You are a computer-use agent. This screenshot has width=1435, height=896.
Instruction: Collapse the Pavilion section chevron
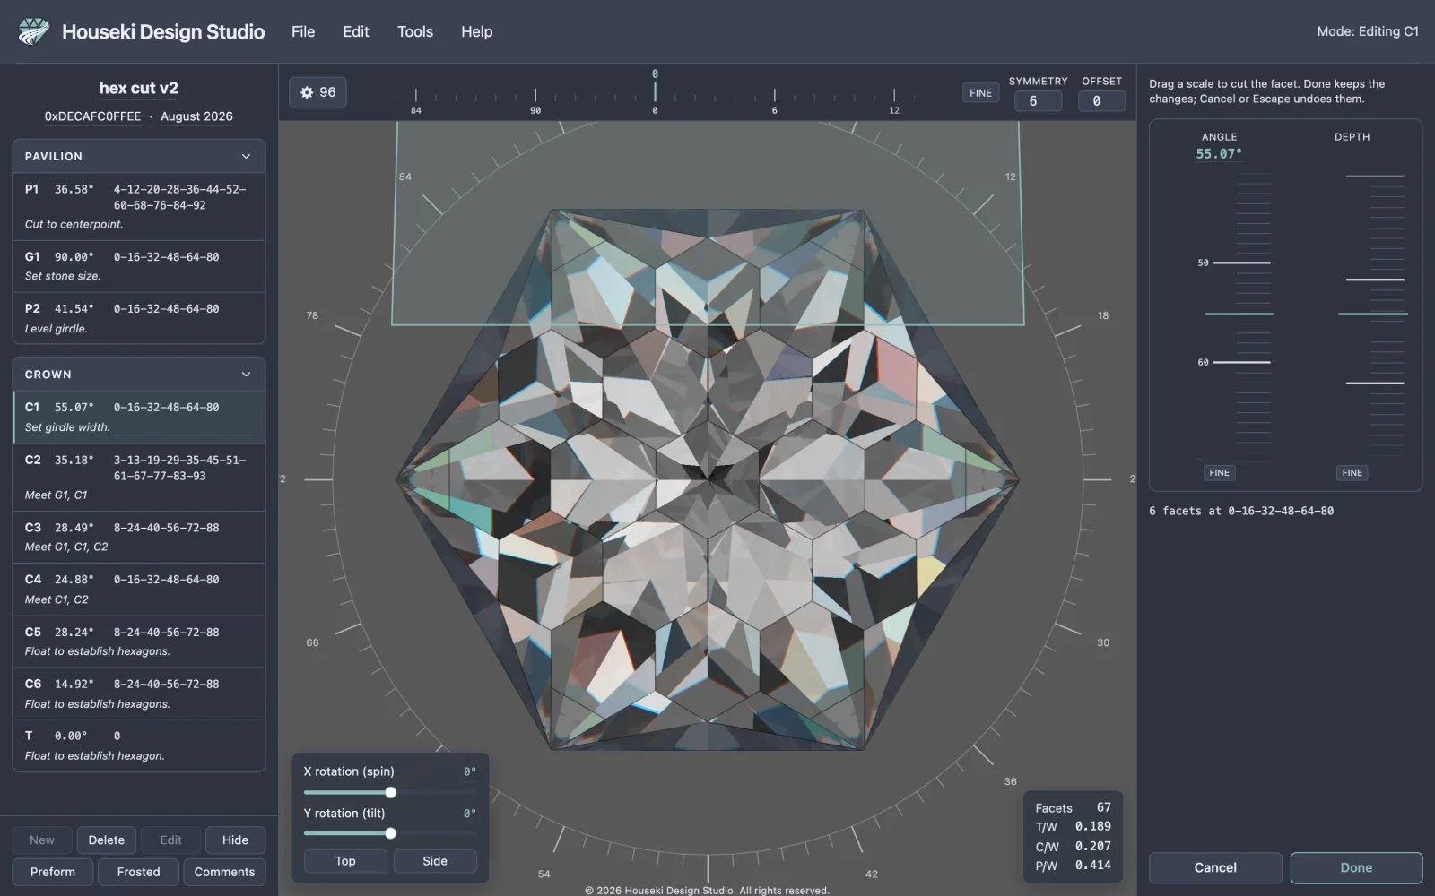(246, 156)
